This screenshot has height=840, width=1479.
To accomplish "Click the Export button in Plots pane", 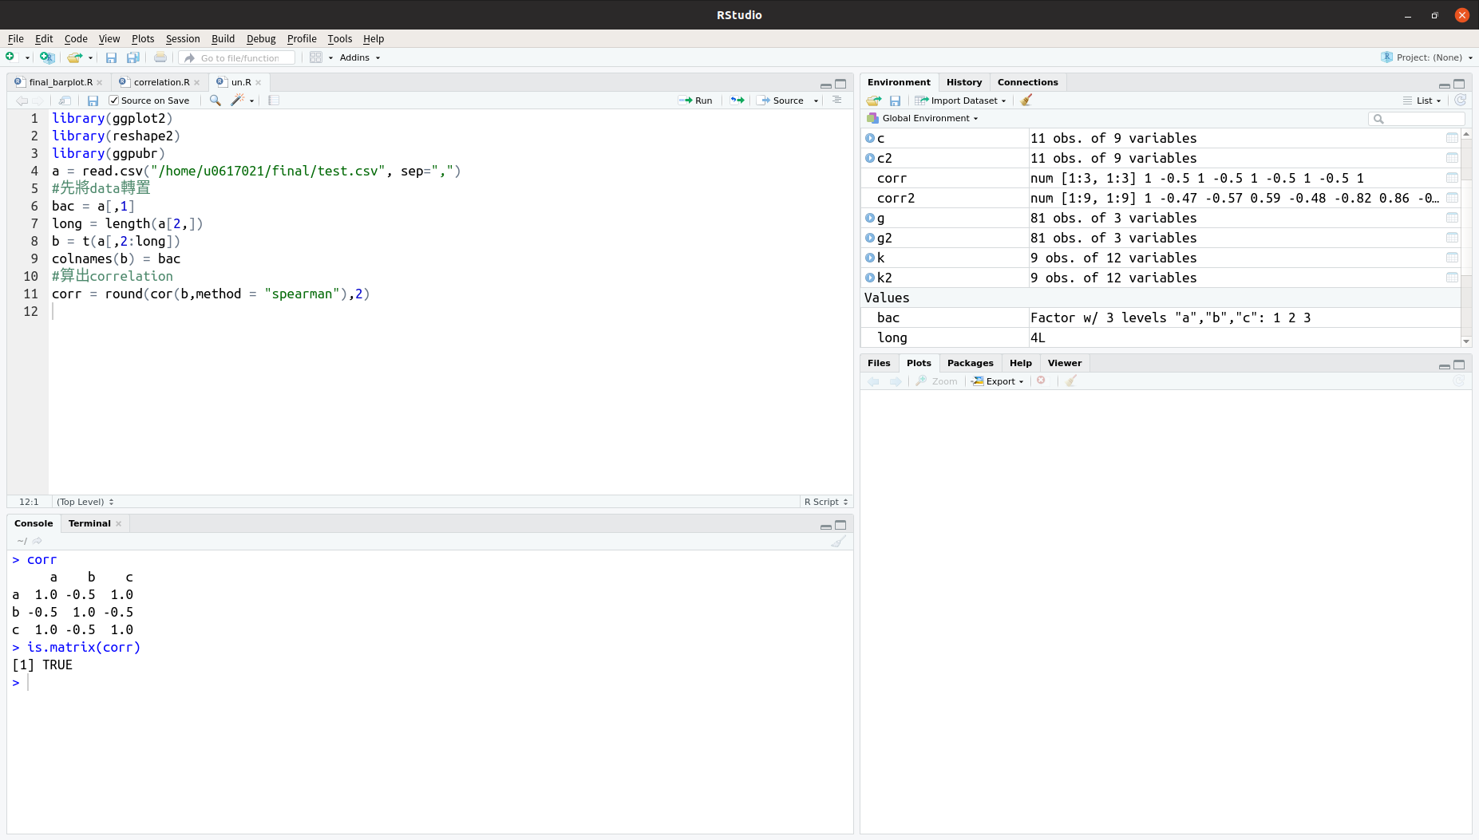I will [999, 381].
